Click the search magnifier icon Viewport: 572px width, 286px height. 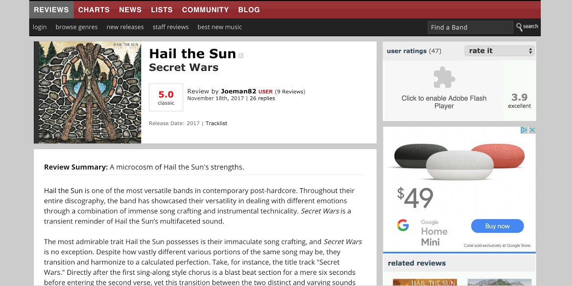[519, 27]
